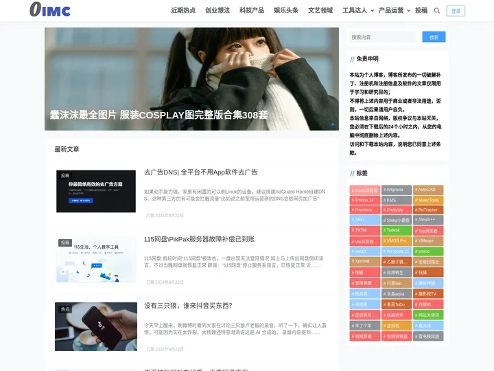The height and width of the screenshot is (371, 494).
Task: Open the TikTok phone article thumbnail
Action: [x=96, y=326]
